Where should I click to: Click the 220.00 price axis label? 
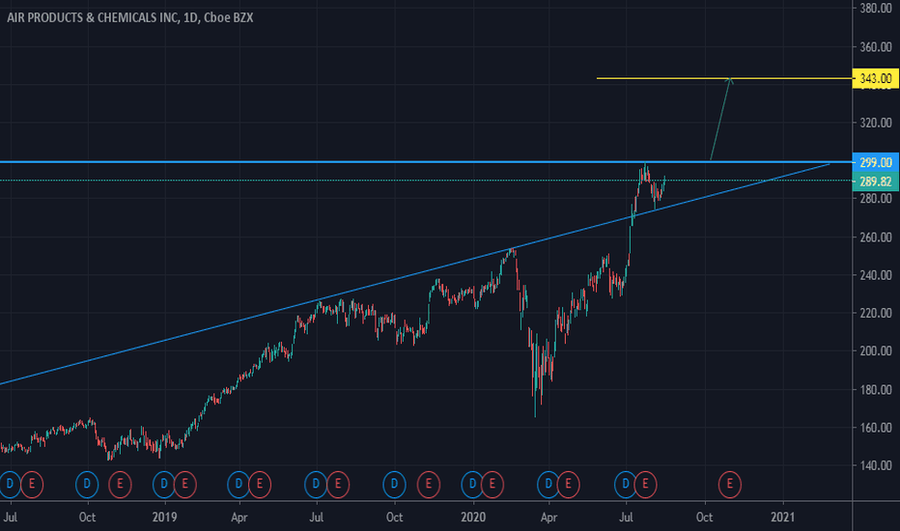pos(876,314)
